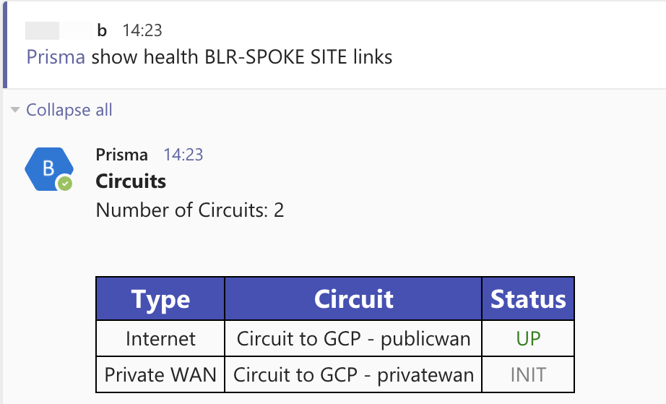Click the 14:23 timestamp on the top message

coord(142,30)
